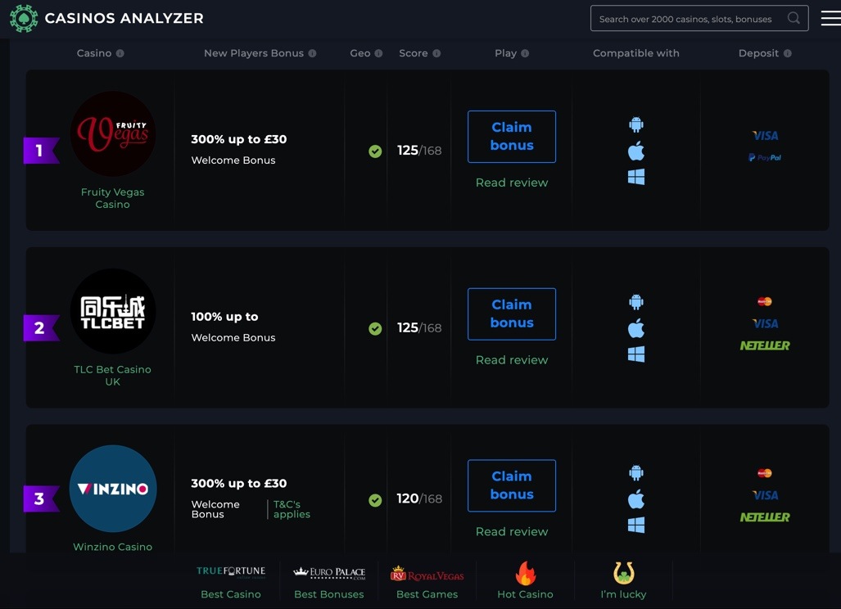
Task: Read review of Winzino Casino
Action: (x=512, y=532)
